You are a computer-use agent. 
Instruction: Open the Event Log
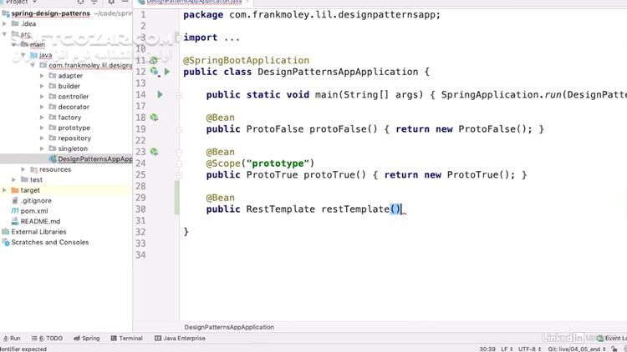(x=612, y=338)
